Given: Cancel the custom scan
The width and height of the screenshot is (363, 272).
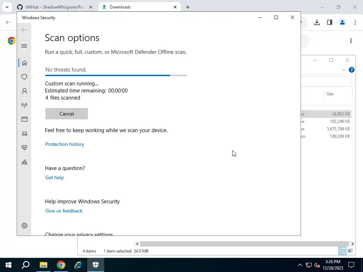Looking at the screenshot, I should 67,114.
